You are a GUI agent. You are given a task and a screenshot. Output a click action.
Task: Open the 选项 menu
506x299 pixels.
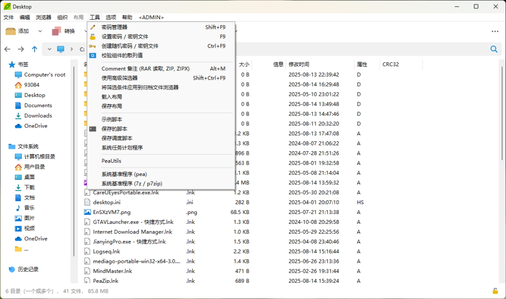coord(111,17)
